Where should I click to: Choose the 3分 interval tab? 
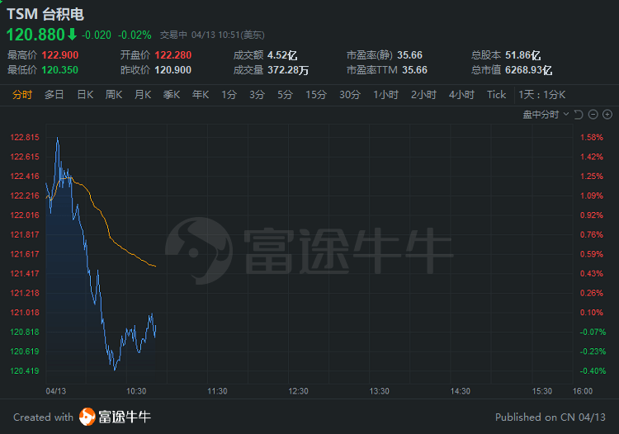(x=257, y=95)
